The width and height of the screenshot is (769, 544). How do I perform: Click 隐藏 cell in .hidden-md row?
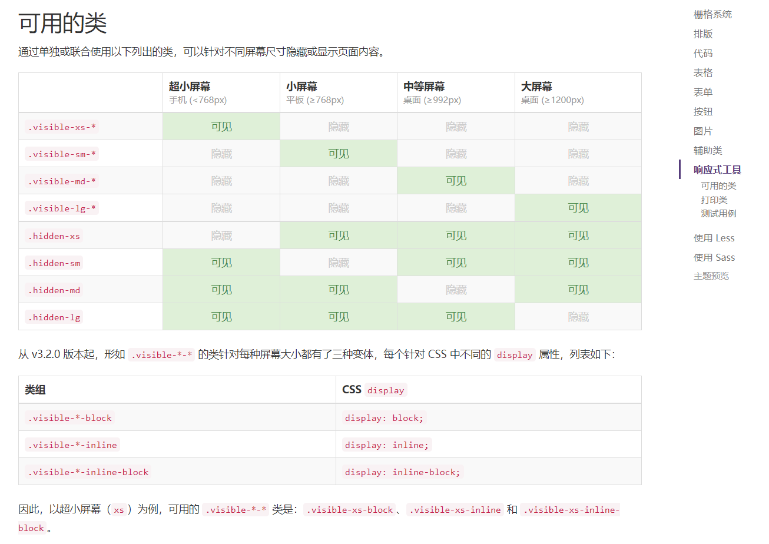[x=456, y=290]
